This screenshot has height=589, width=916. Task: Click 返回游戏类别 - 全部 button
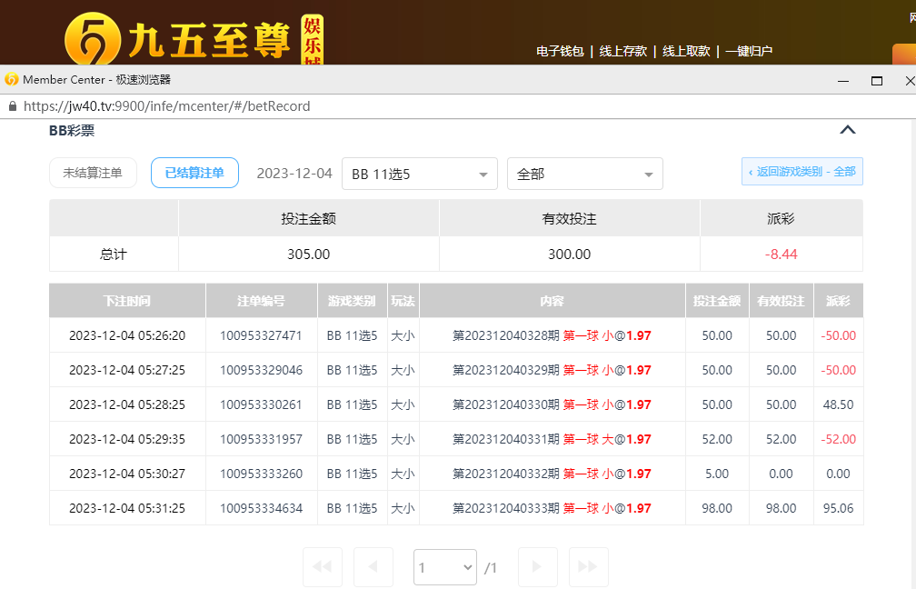[x=801, y=172]
